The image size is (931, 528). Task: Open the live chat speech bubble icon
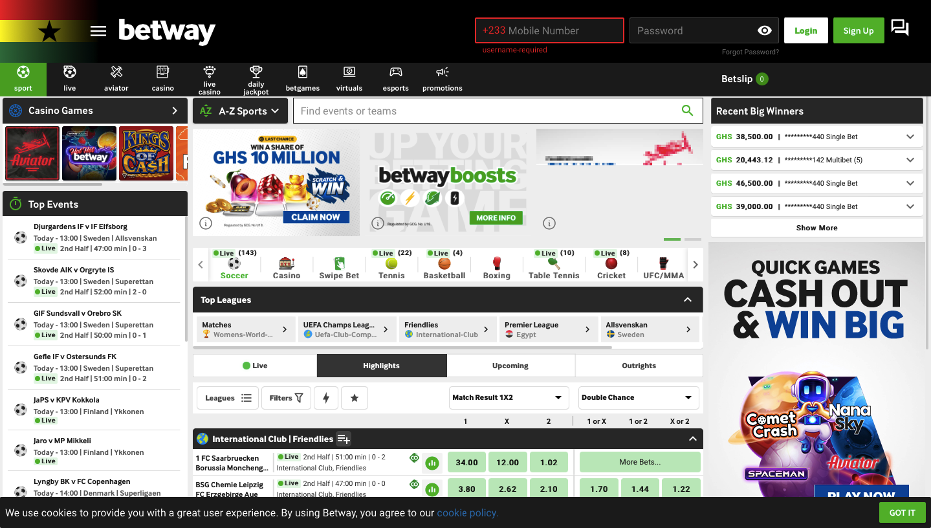[900, 27]
